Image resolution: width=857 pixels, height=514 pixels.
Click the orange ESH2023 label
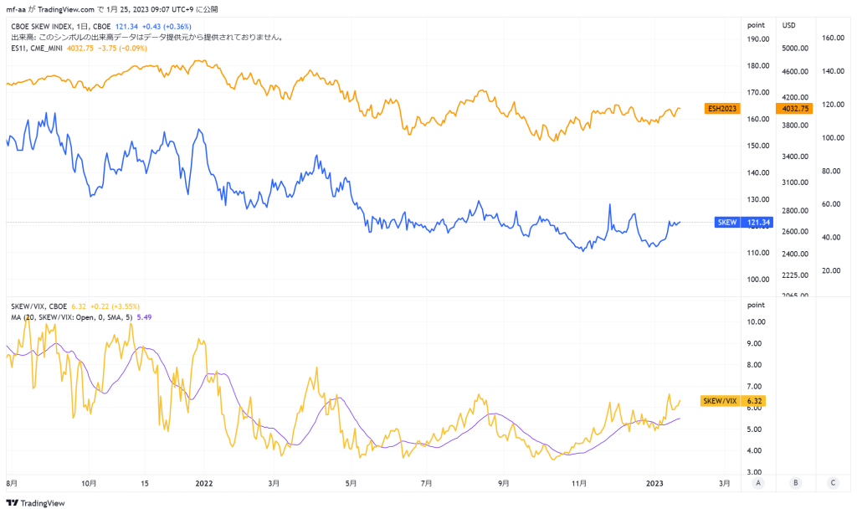722,109
